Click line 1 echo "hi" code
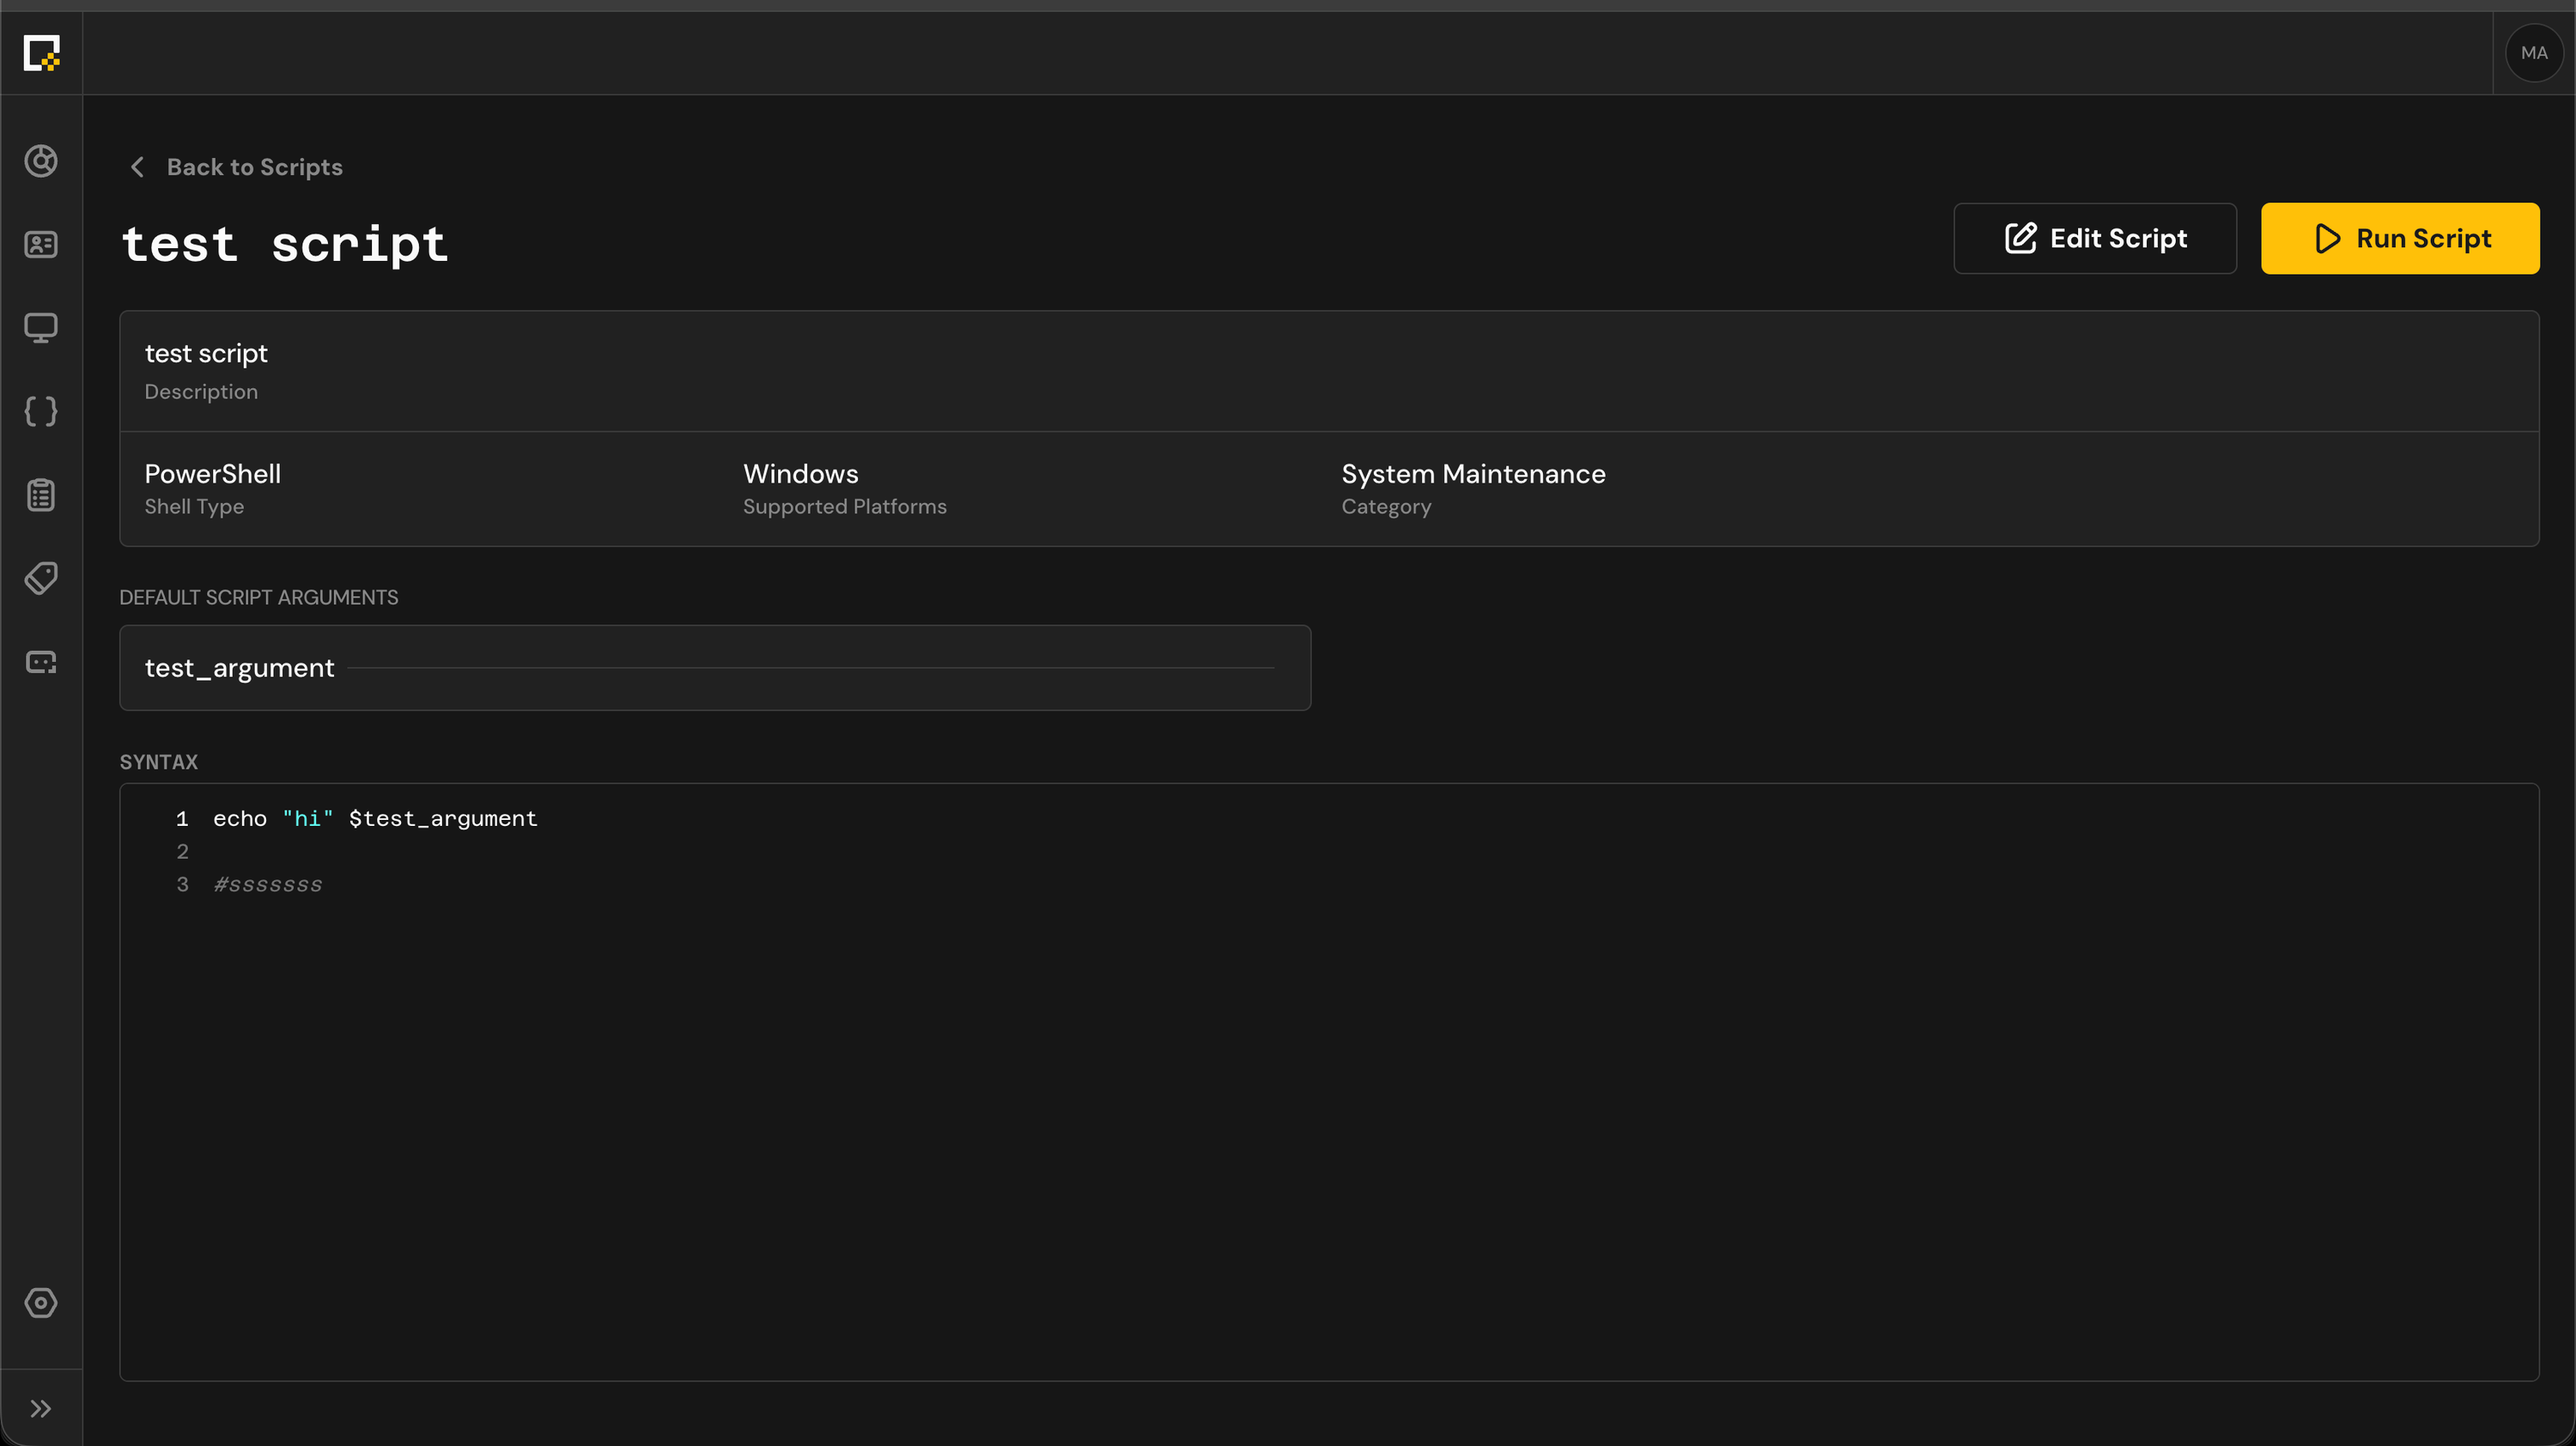The height and width of the screenshot is (1446, 2576). click(x=375, y=819)
